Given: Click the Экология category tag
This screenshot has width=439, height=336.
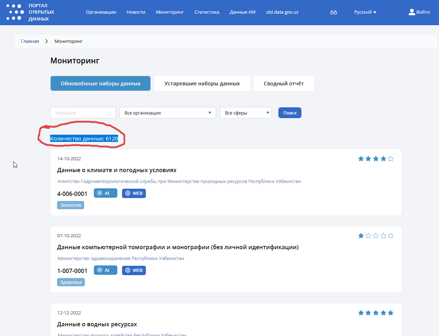Looking at the screenshot, I should (x=70, y=205).
